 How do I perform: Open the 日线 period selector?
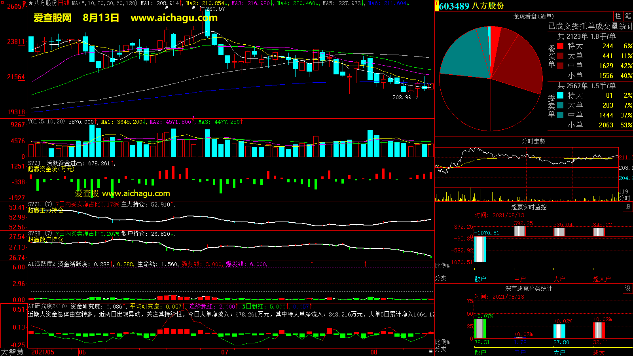tap(64, 3)
